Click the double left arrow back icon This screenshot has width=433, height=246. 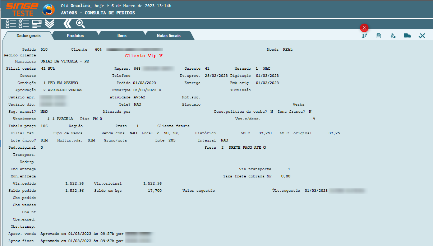pyautogui.click(x=67, y=24)
